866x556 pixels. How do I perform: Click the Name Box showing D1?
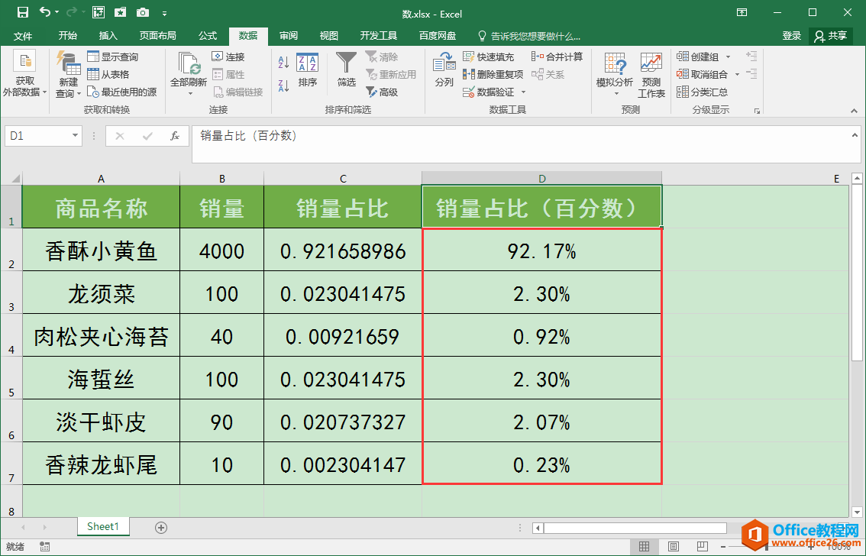pyautogui.click(x=37, y=136)
